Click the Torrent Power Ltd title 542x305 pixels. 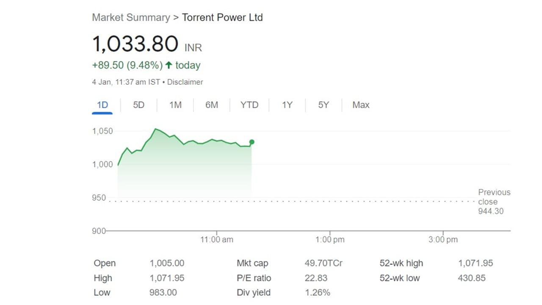click(222, 18)
